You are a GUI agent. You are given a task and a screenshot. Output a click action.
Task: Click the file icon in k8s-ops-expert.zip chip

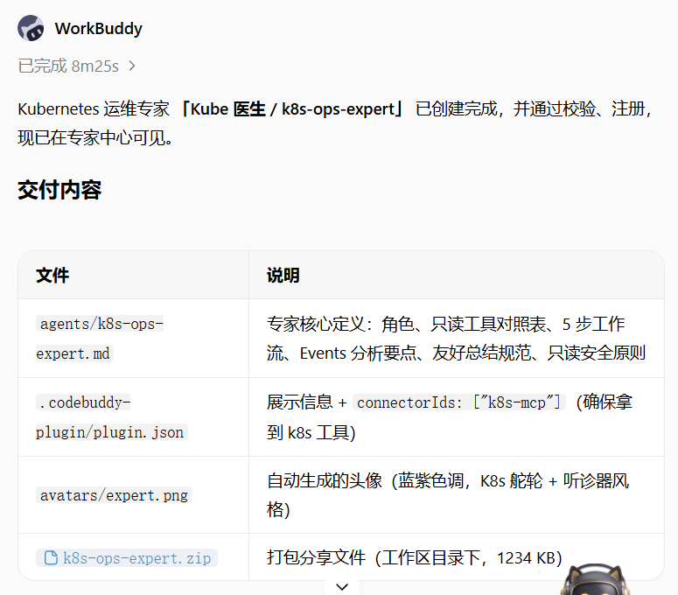tap(51, 558)
